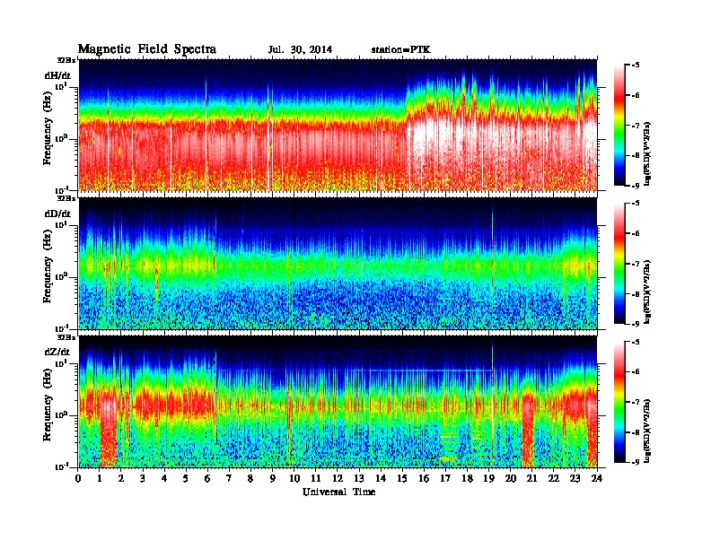
Task: Click hour 23 on the Universal Time axis
Action: coord(575,479)
